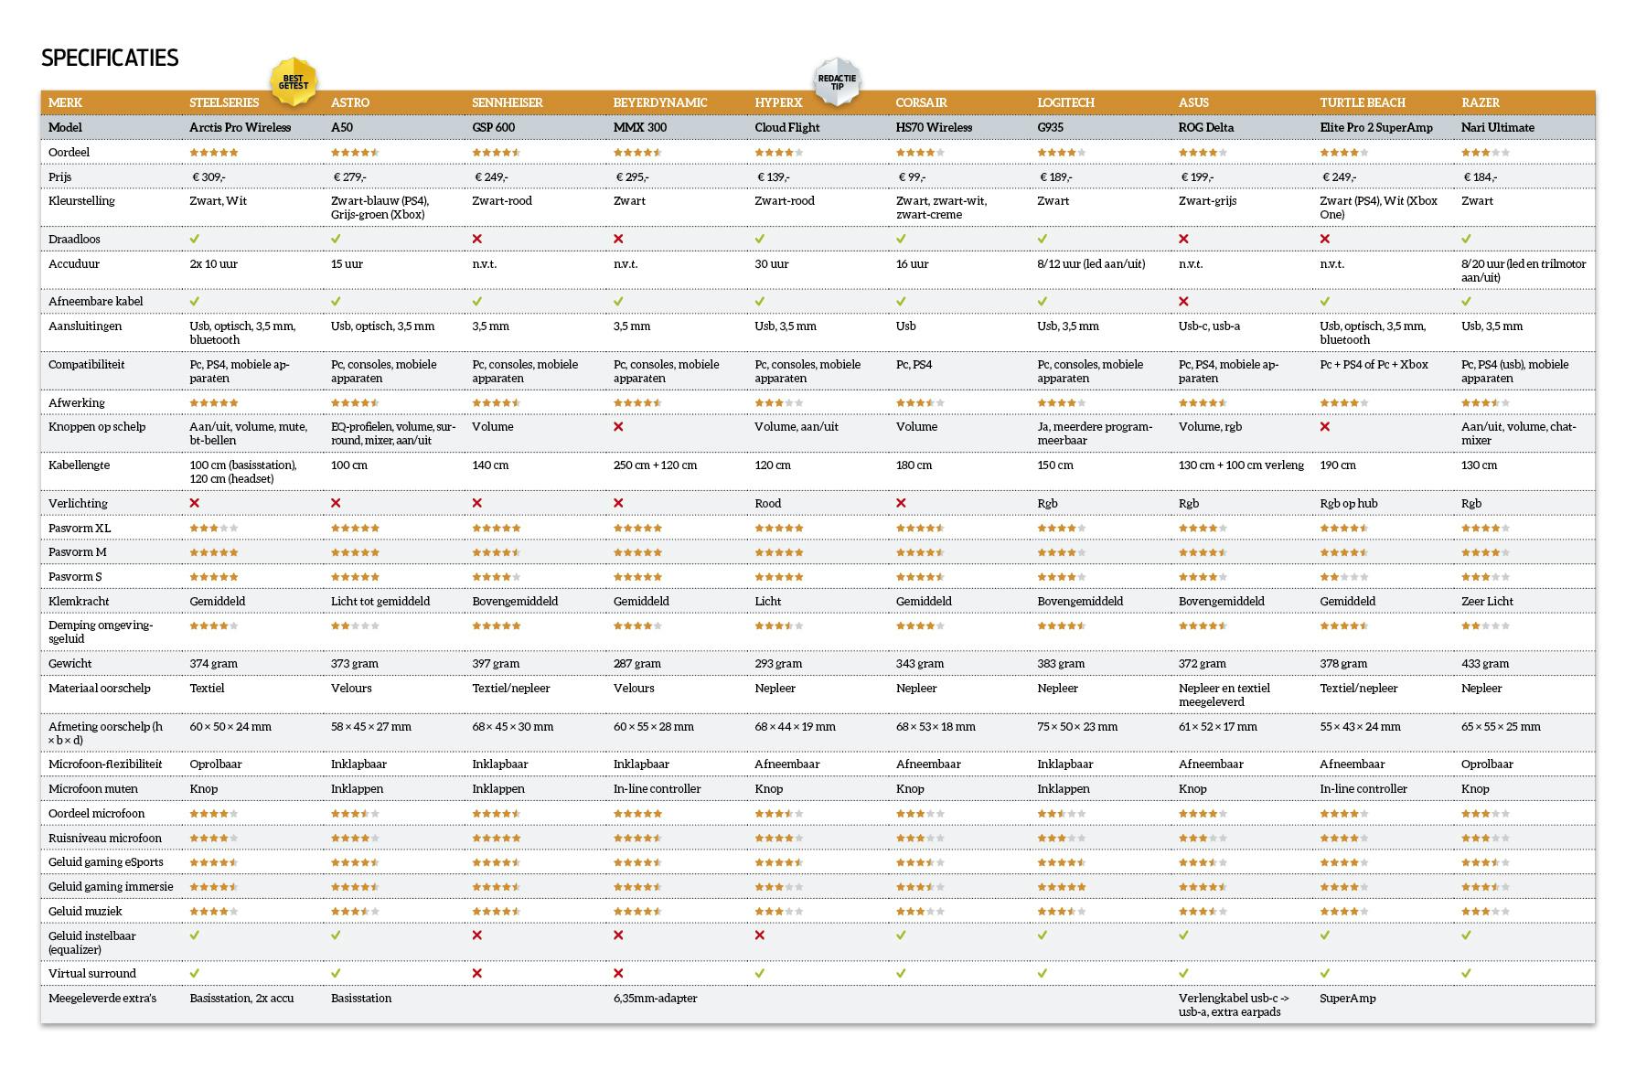The image size is (1636, 1069).
Task: Click Logitech's star rating in Geluid muziek row
Action: pos(1062,912)
